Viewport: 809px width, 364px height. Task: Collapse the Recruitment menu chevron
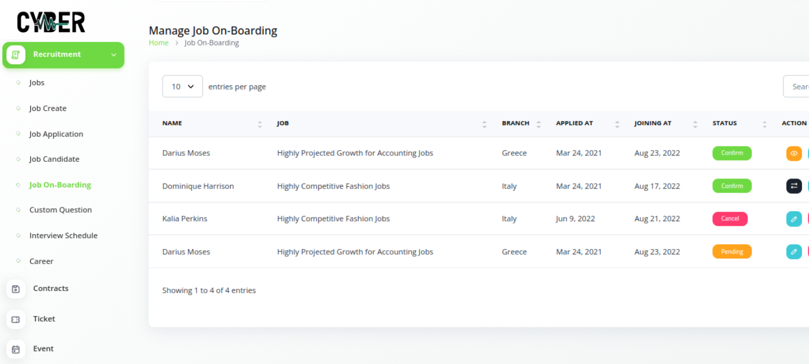click(113, 55)
